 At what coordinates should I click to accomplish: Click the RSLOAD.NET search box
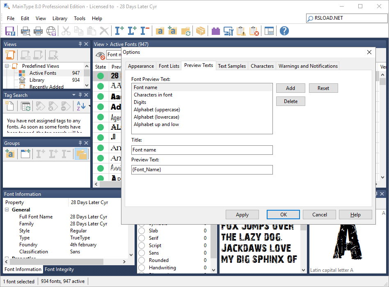[x=347, y=18]
